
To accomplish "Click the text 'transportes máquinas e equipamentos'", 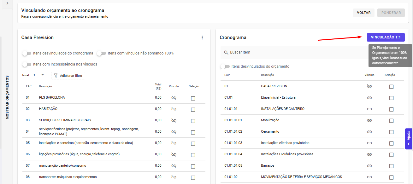I will click(x=68, y=177).
